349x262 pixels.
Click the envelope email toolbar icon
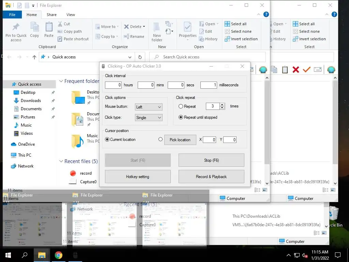point(318,70)
